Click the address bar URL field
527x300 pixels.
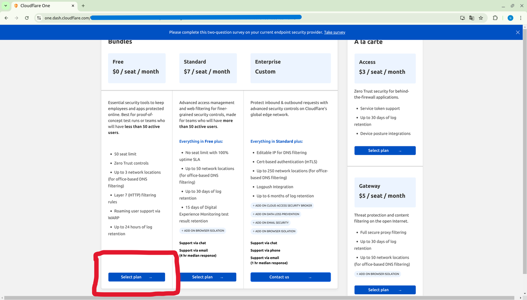tap(246, 18)
